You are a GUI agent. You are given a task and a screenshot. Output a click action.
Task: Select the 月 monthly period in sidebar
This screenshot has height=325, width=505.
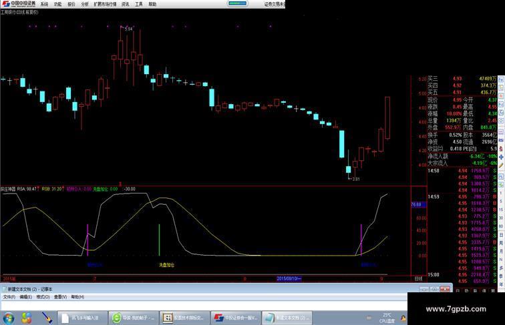click(501, 251)
